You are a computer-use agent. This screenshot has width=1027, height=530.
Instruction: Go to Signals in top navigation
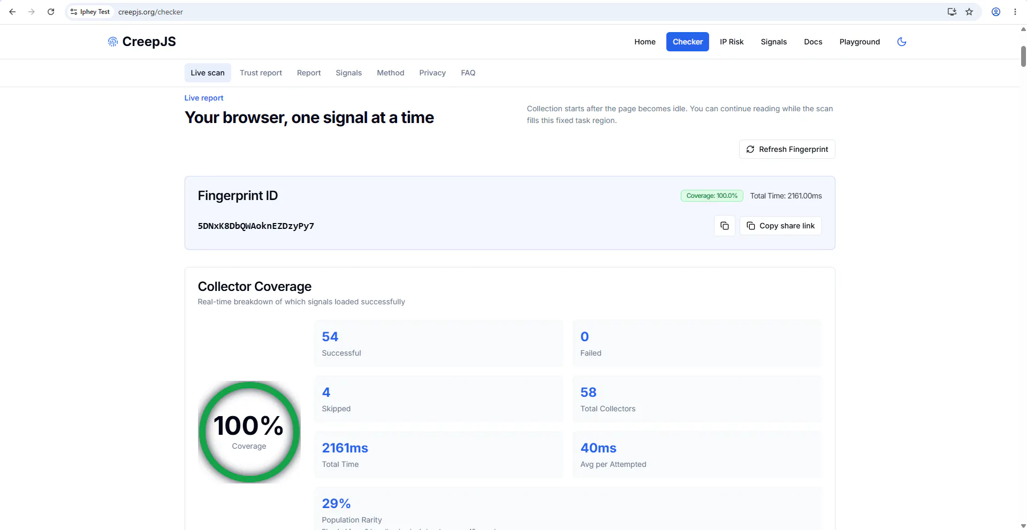[x=774, y=42]
